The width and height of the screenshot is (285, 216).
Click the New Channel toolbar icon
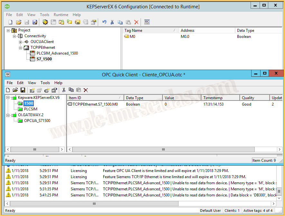tap(45, 22)
